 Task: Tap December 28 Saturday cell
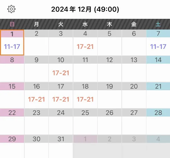point(158,122)
